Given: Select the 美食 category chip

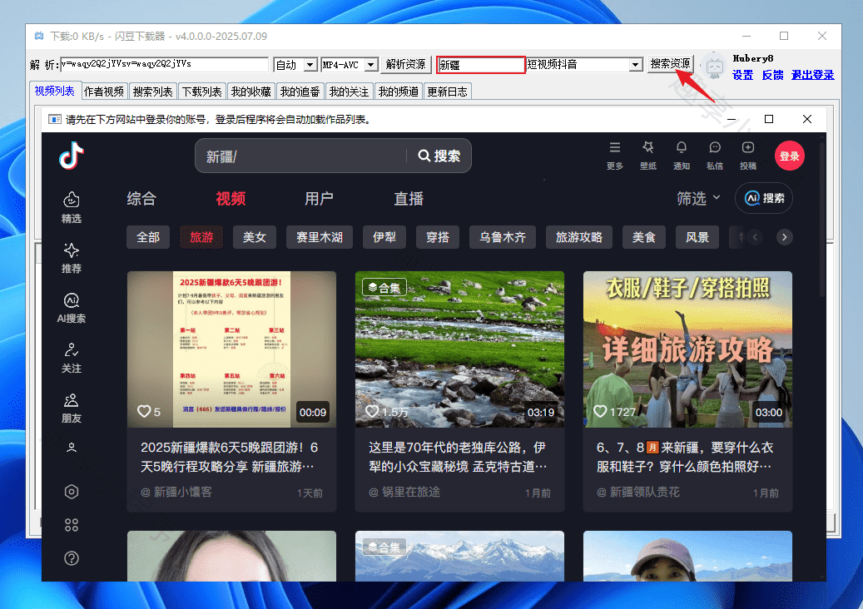Looking at the screenshot, I should 644,237.
